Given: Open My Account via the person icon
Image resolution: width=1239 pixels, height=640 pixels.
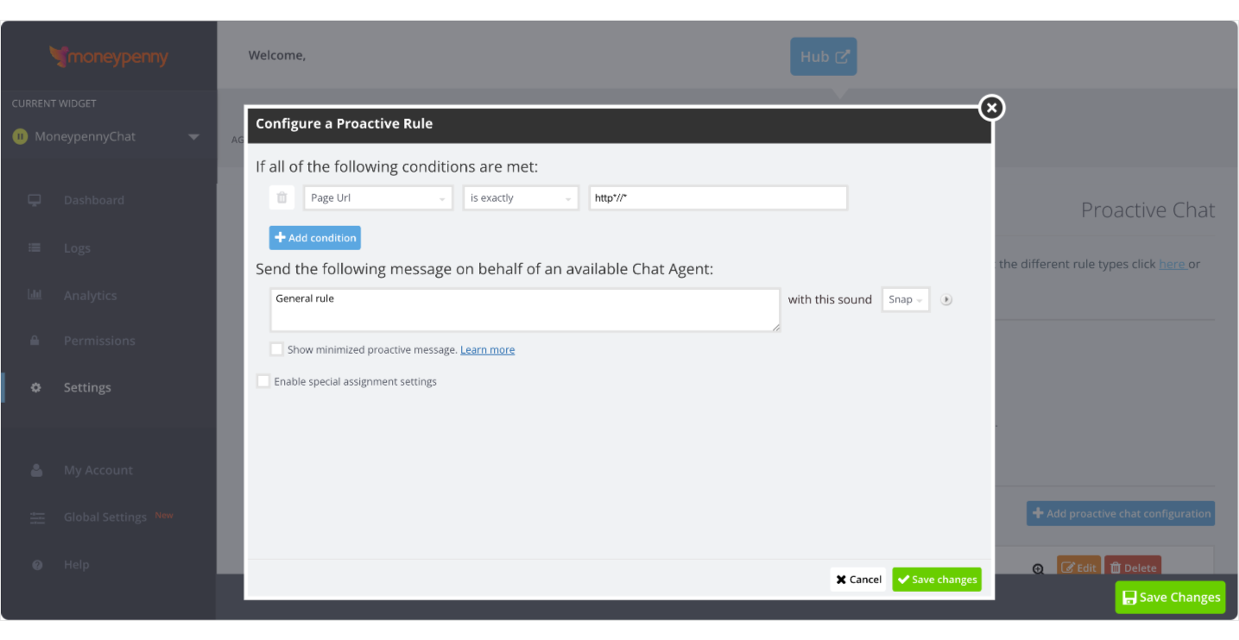Looking at the screenshot, I should pyautogui.click(x=37, y=469).
